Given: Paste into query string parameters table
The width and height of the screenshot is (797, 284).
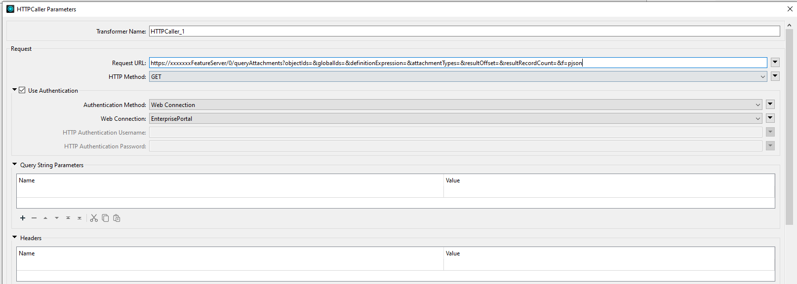Looking at the screenshot, I should coord(117,218).
